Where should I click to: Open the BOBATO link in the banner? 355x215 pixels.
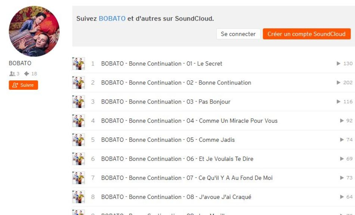click(112, 18)
